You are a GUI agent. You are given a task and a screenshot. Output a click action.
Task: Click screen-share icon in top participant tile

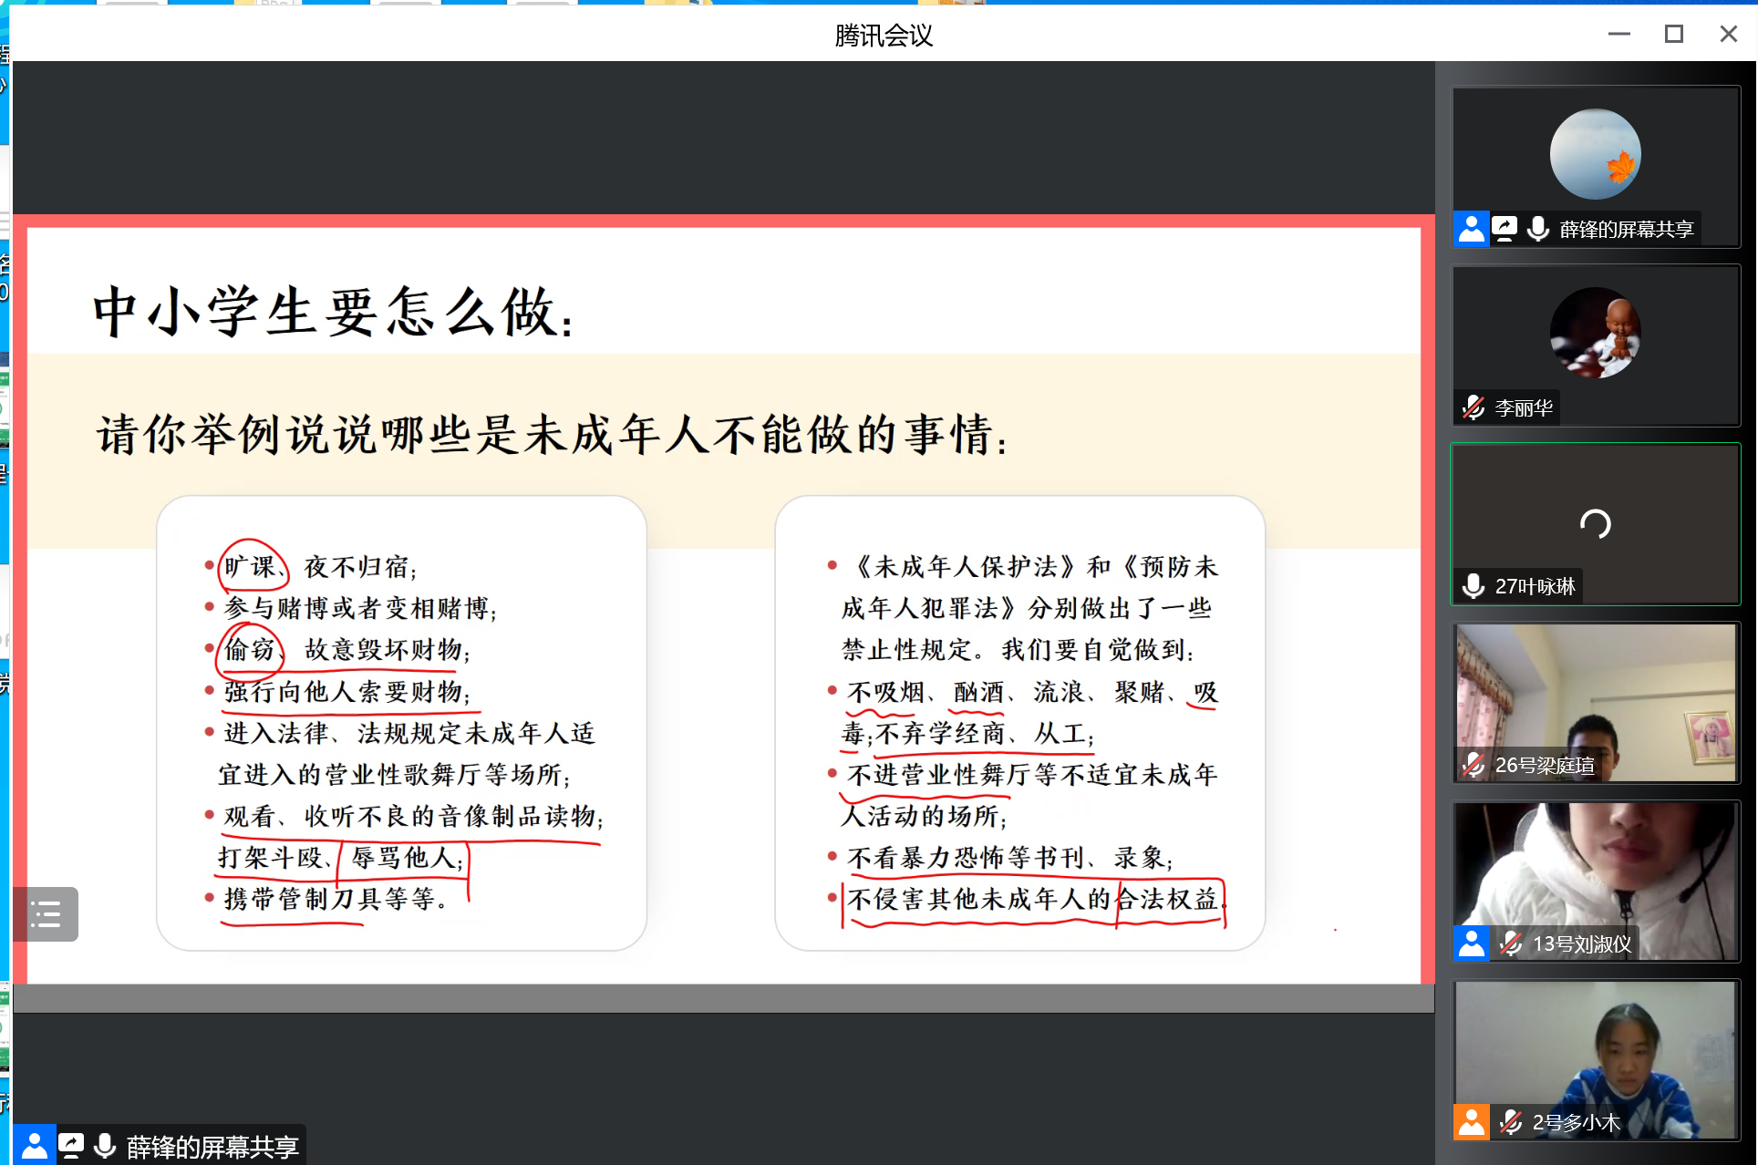(1505, 229)
